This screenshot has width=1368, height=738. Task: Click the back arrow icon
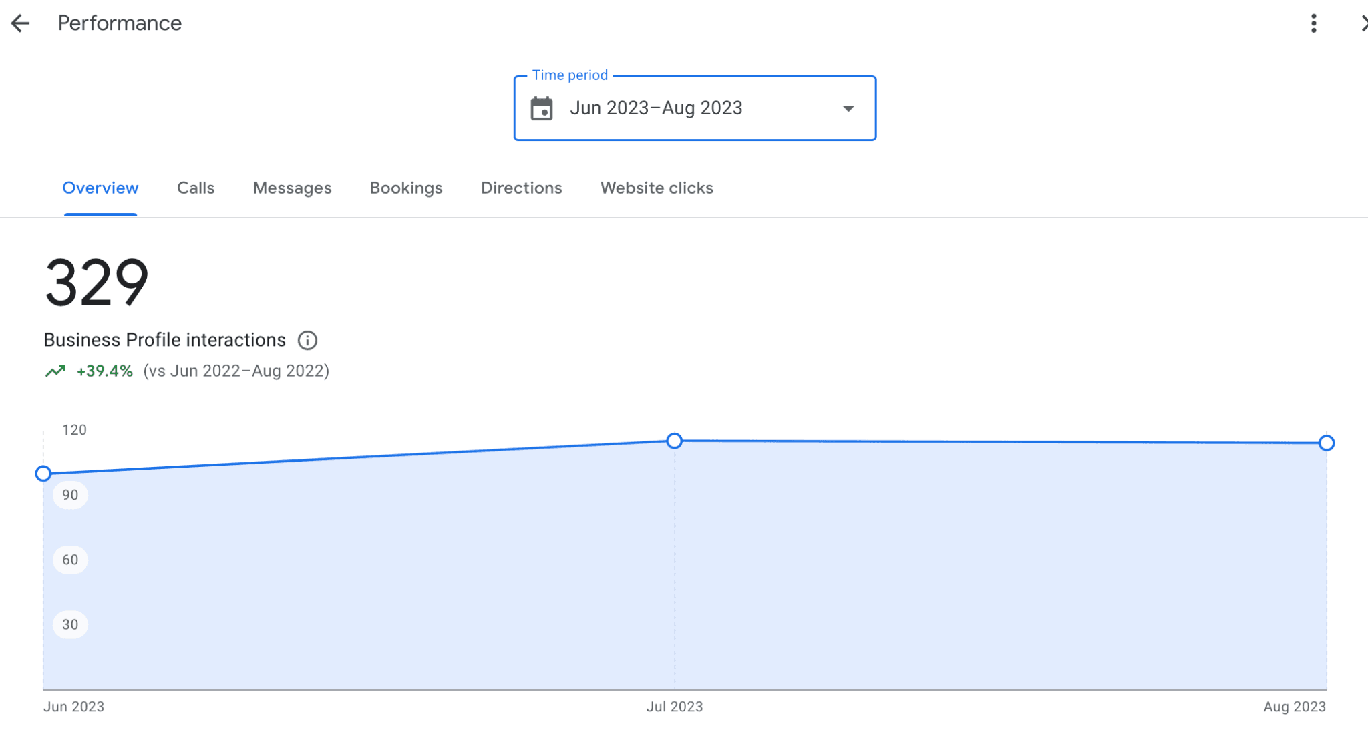21,23
